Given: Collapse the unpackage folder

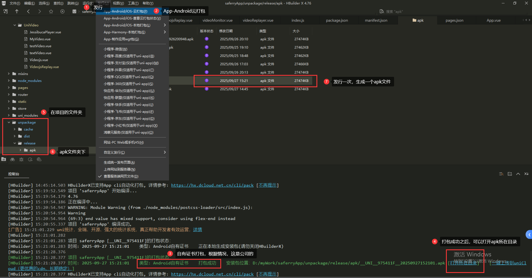Looking at the screenshot, I should pyautogui.click(x=9, y=123).
